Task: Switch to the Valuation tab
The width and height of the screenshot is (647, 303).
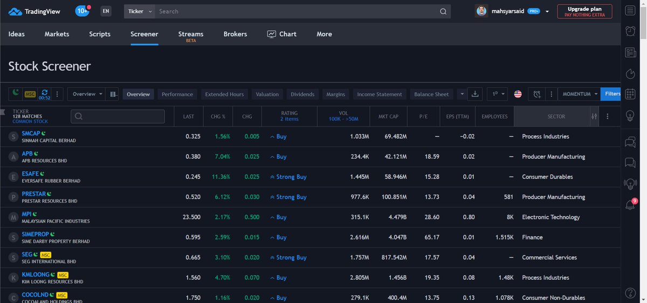Action: 267,94
